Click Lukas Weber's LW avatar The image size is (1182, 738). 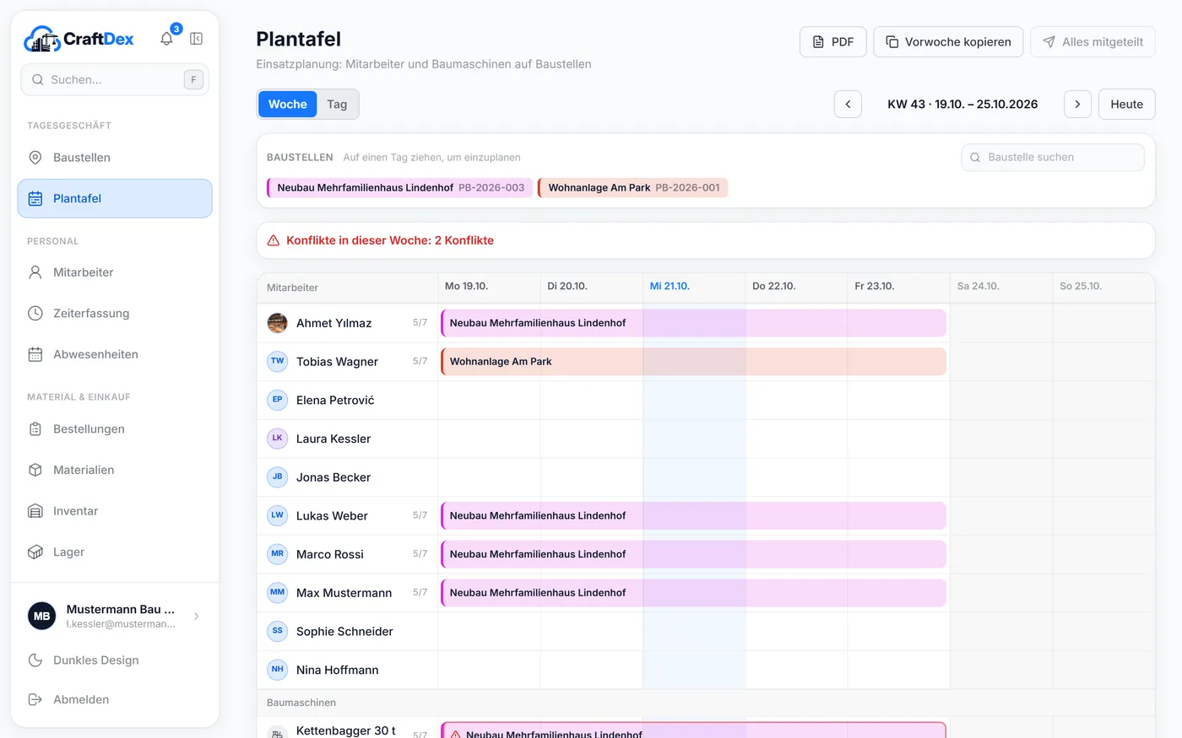277,515
